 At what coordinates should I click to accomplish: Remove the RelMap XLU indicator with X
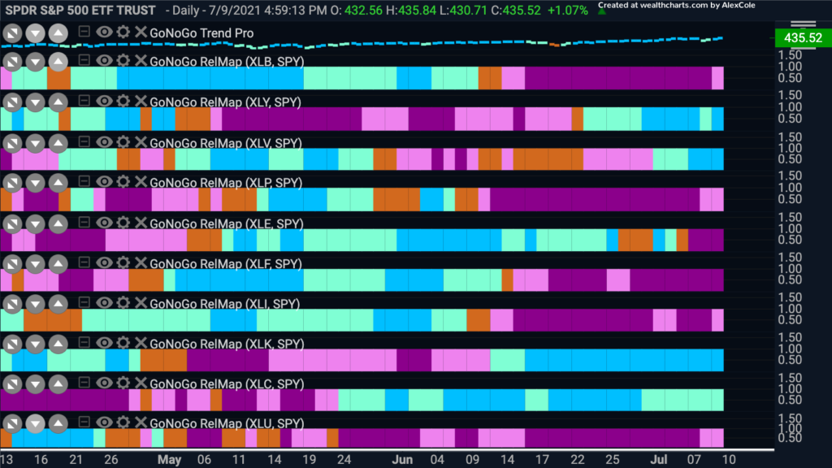141,422
